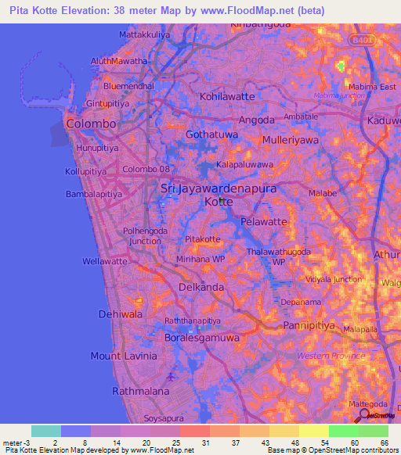Click the Depanama place label
This screenshot has width=401, height=455.
pos(301,302)
